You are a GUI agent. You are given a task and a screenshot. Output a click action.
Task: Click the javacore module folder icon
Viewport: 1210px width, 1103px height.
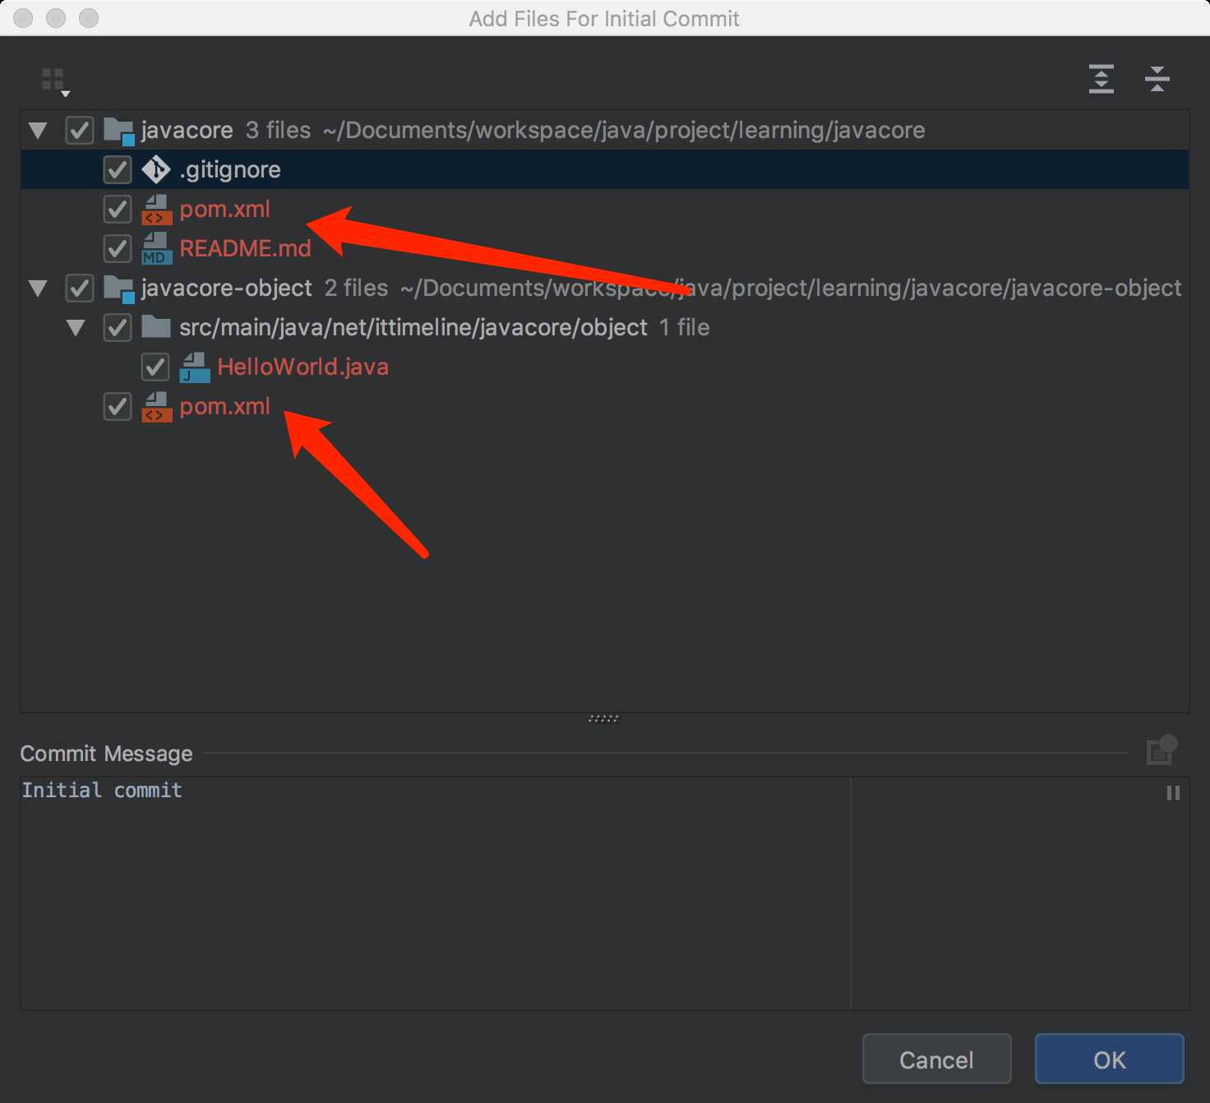(x=119, y=131)
